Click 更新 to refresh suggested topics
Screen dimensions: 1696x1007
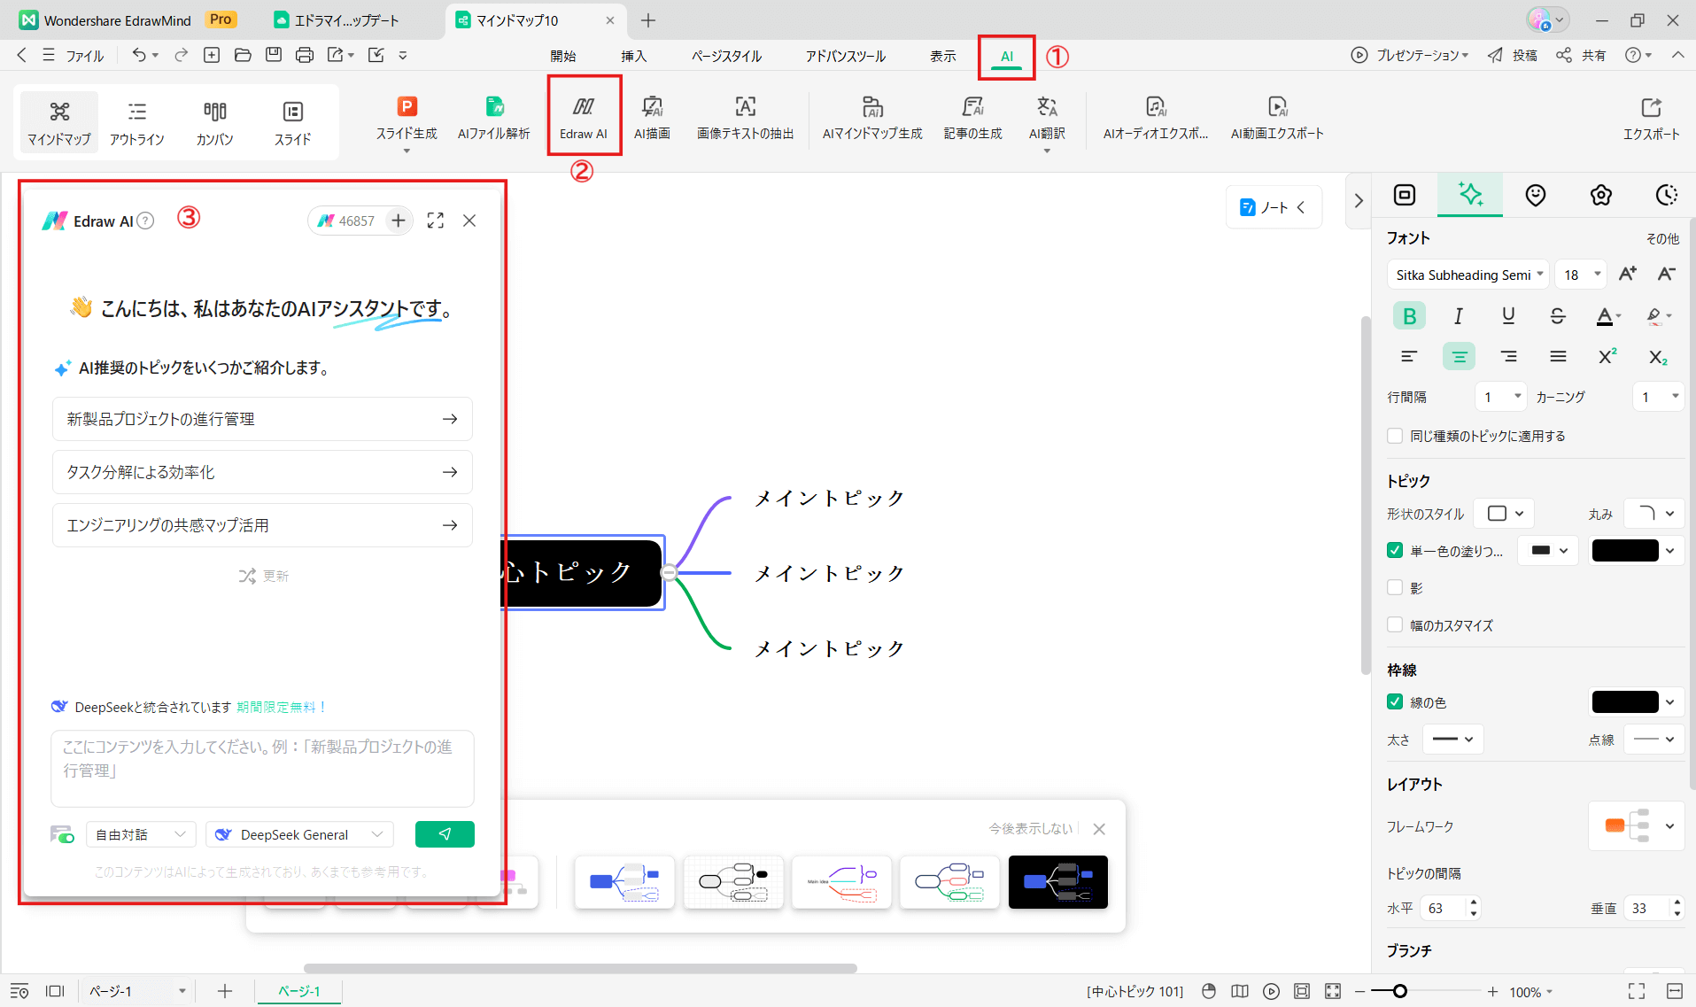pyautogui.click(x=264, y=576)
